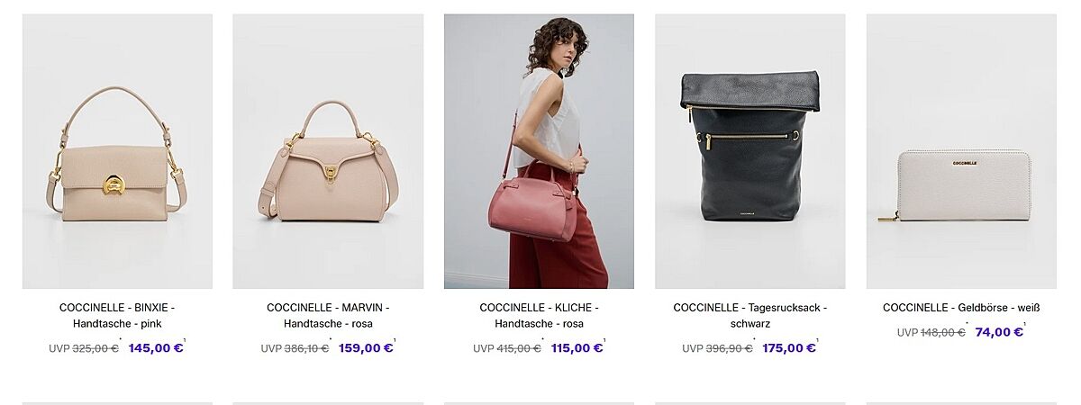This screenshot has width=1081, height=405.
Task: Click the COCCINELLE - BINXIE - Handtasche - pink title
Action: [117, 316]
